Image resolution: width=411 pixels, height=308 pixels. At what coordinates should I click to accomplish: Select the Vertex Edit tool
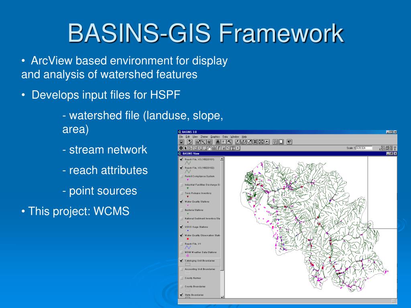(x=190, y=148)
